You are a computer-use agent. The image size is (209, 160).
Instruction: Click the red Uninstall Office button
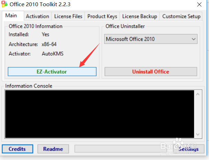(151, 72)
